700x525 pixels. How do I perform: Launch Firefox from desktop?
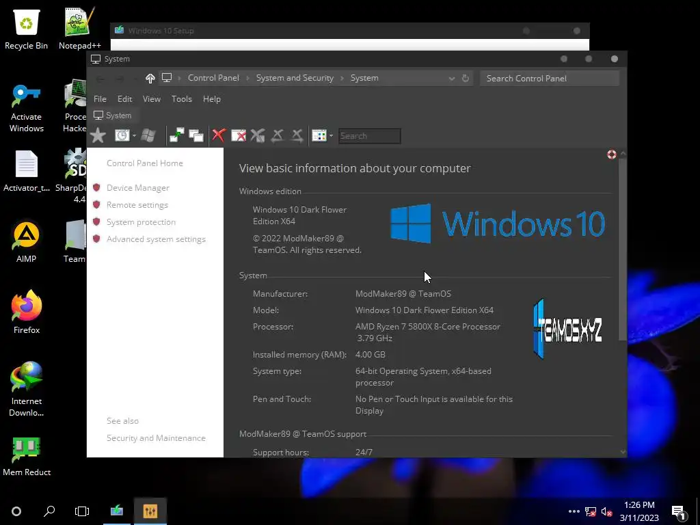click(27, 312)
